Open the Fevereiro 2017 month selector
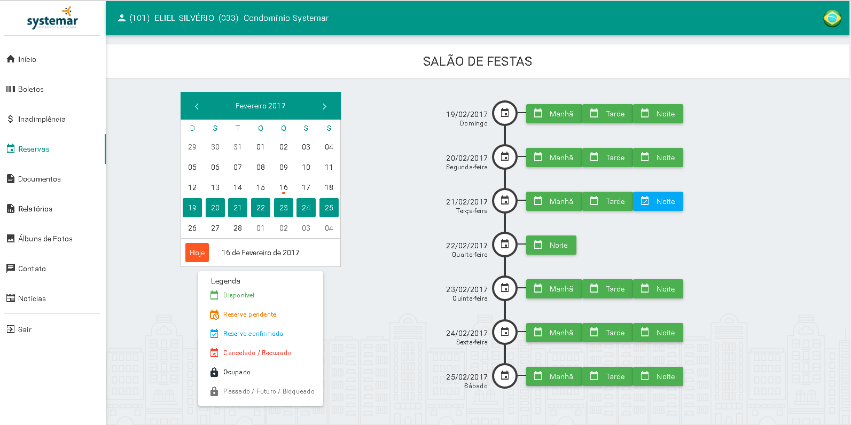The width and height of the screenshot is (851, 425). tap(260, 106)
